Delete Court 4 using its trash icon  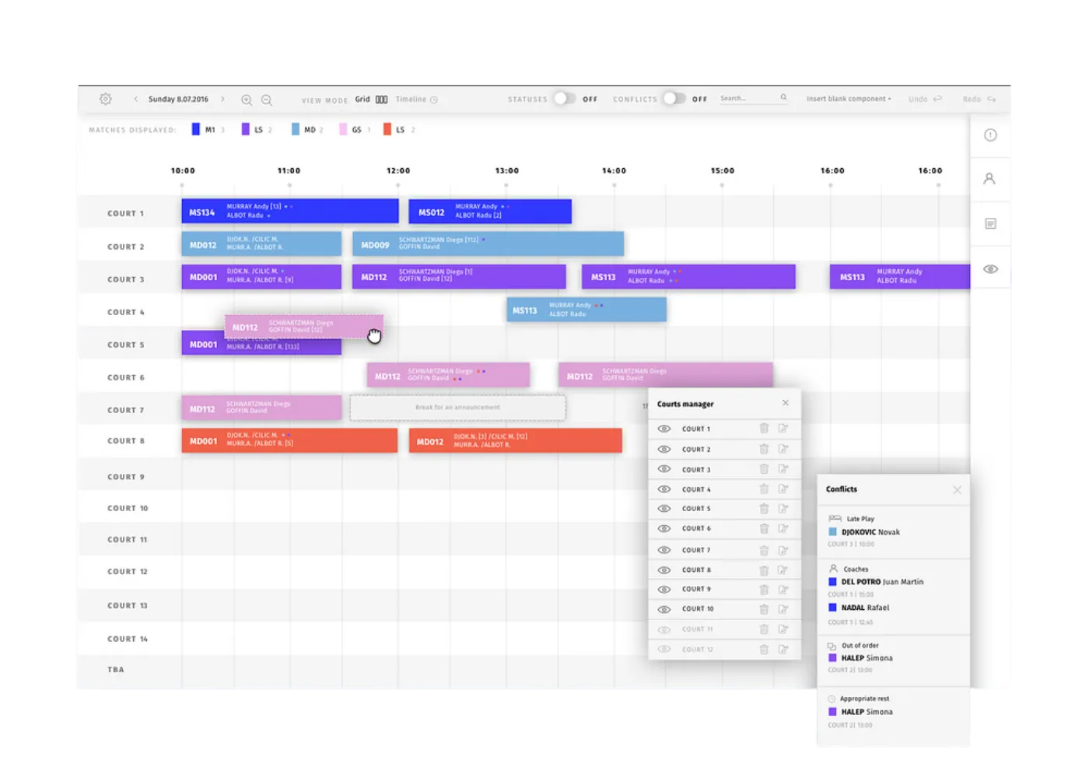pos(763,489)
